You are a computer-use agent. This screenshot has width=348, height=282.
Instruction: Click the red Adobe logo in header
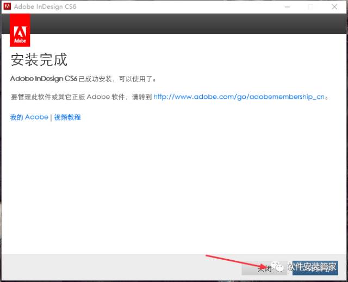point(20,30)
